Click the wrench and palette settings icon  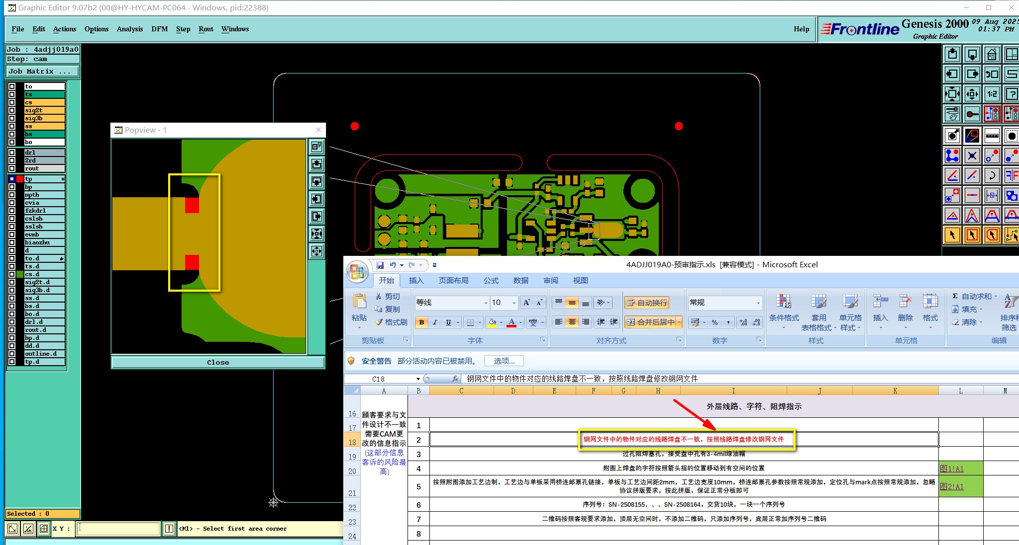pos(952,114)
